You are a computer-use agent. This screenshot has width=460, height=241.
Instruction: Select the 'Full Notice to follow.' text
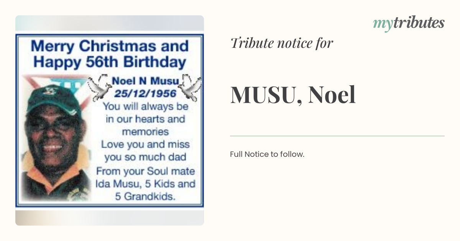[267, 155]
